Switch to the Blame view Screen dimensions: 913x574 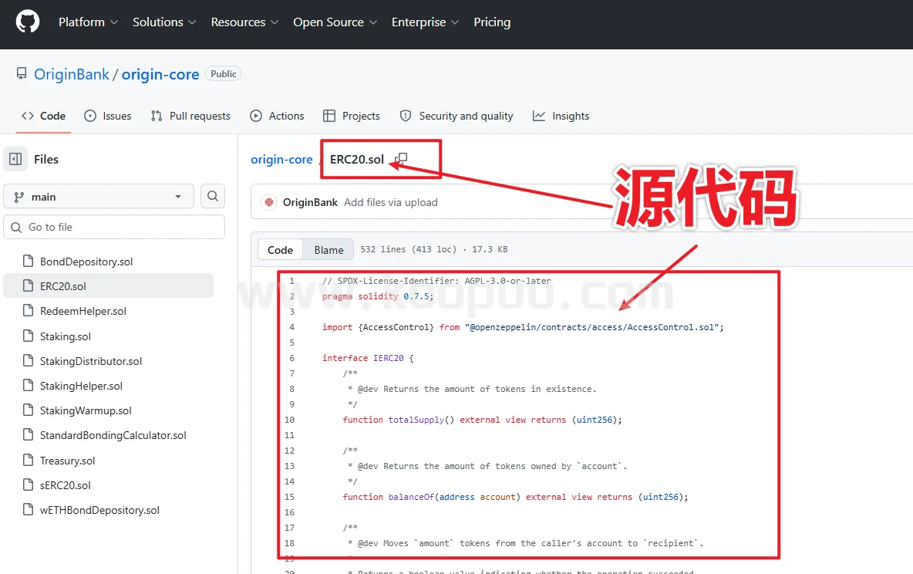pos(329,249)
